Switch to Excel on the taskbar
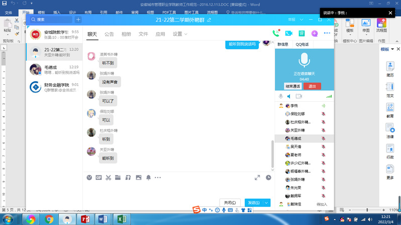The width and height of the screenshot is (401, 225). [122, 219]
